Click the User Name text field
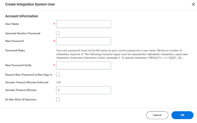 (84, 24)
